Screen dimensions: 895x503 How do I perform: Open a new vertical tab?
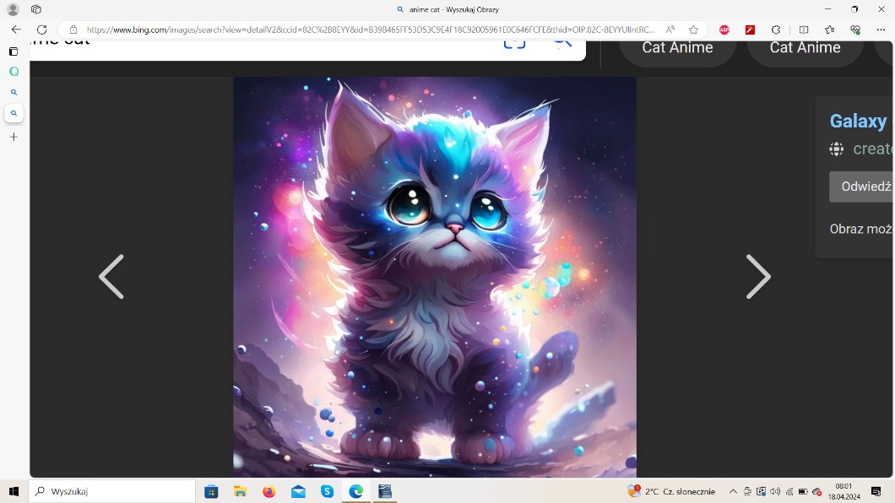(x=14, y=137)
